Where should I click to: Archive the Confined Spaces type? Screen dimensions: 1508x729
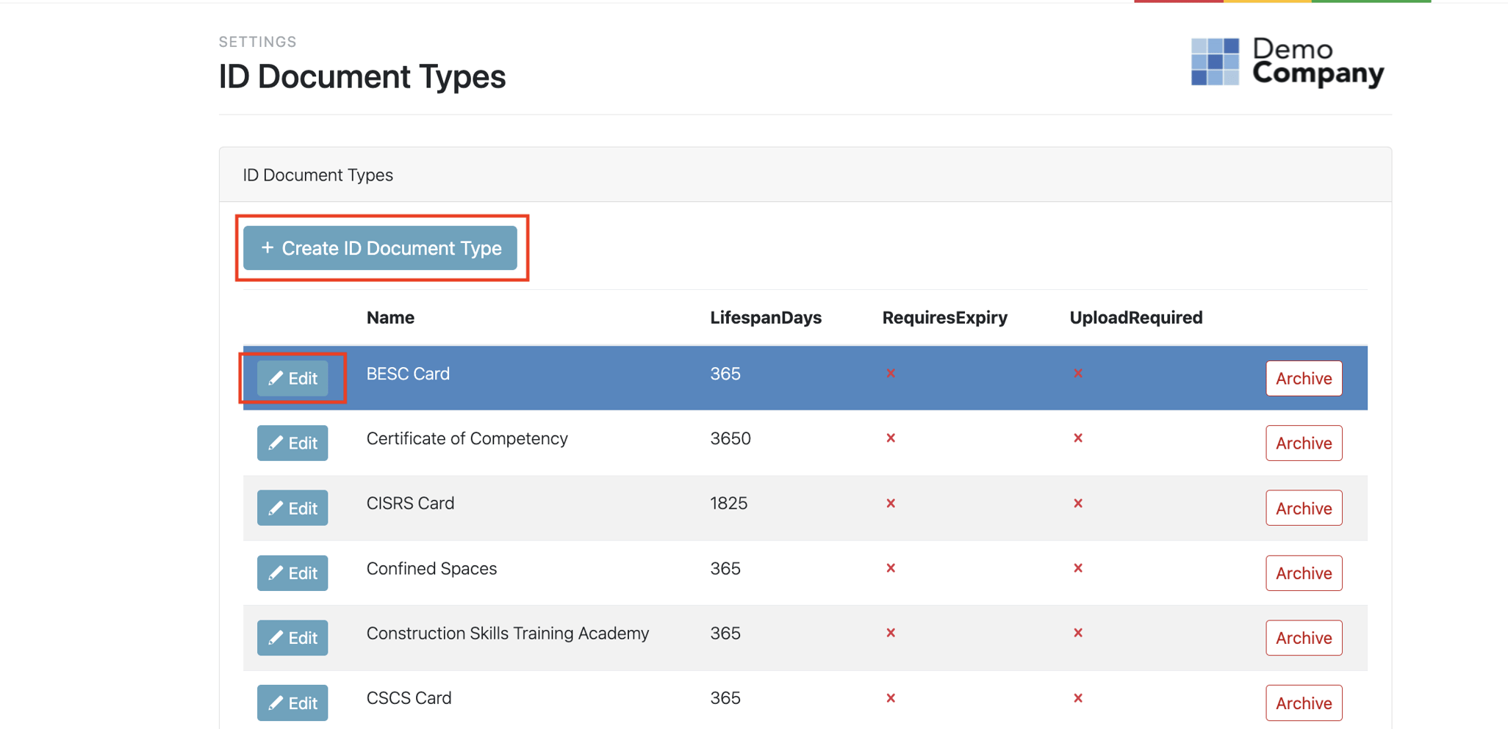1303,573
